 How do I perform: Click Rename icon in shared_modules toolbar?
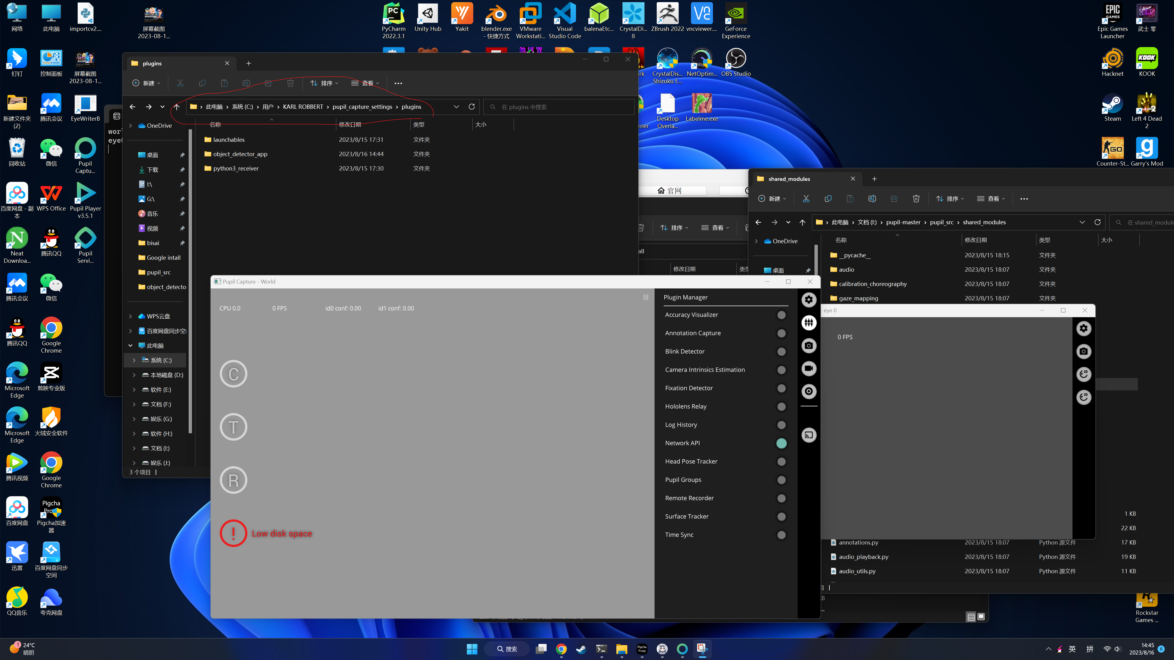(x=872, y=199)
